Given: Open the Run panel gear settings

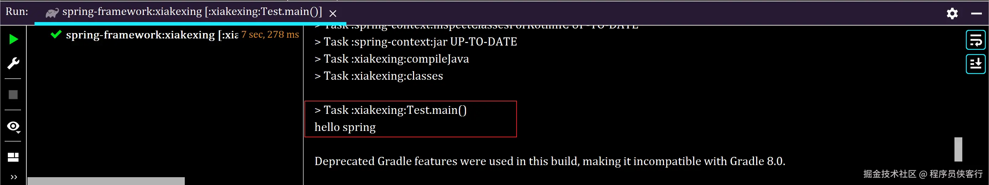Looking at the screenshot, I should coord(952,14).
